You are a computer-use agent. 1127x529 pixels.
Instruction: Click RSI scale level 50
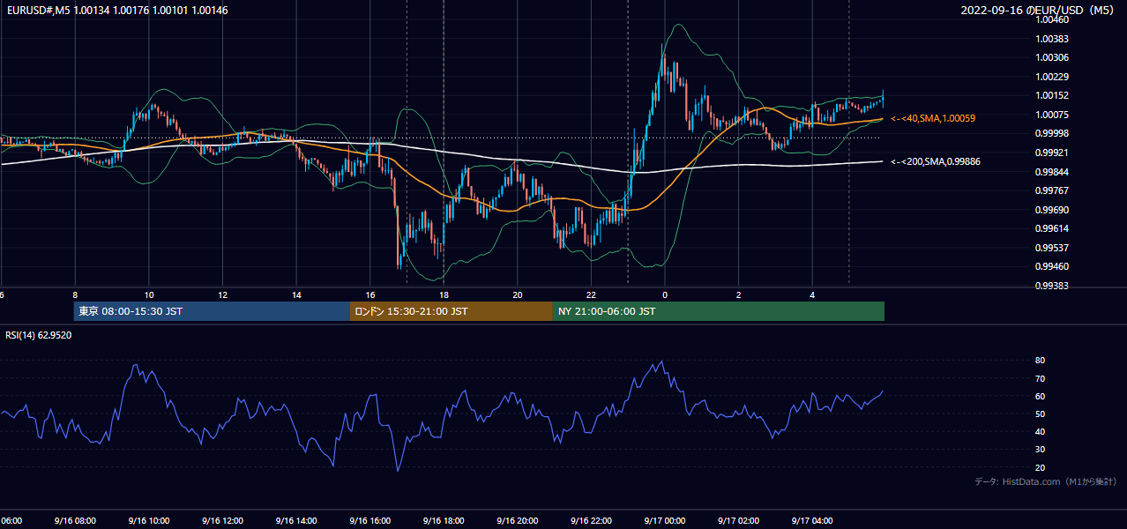(x=1041, y=414)
